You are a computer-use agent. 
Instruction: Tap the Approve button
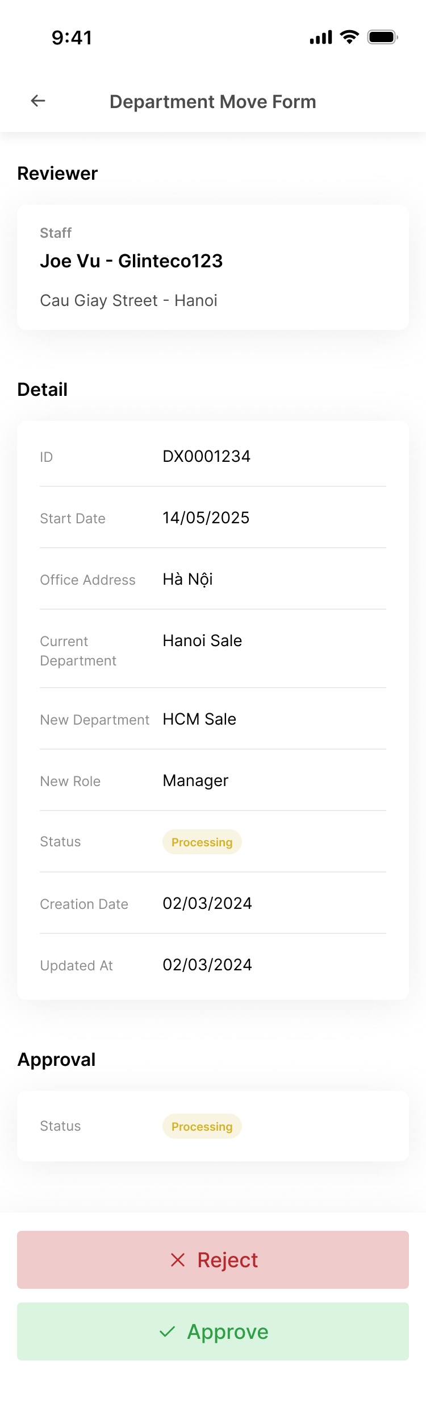click(213, 1331)
